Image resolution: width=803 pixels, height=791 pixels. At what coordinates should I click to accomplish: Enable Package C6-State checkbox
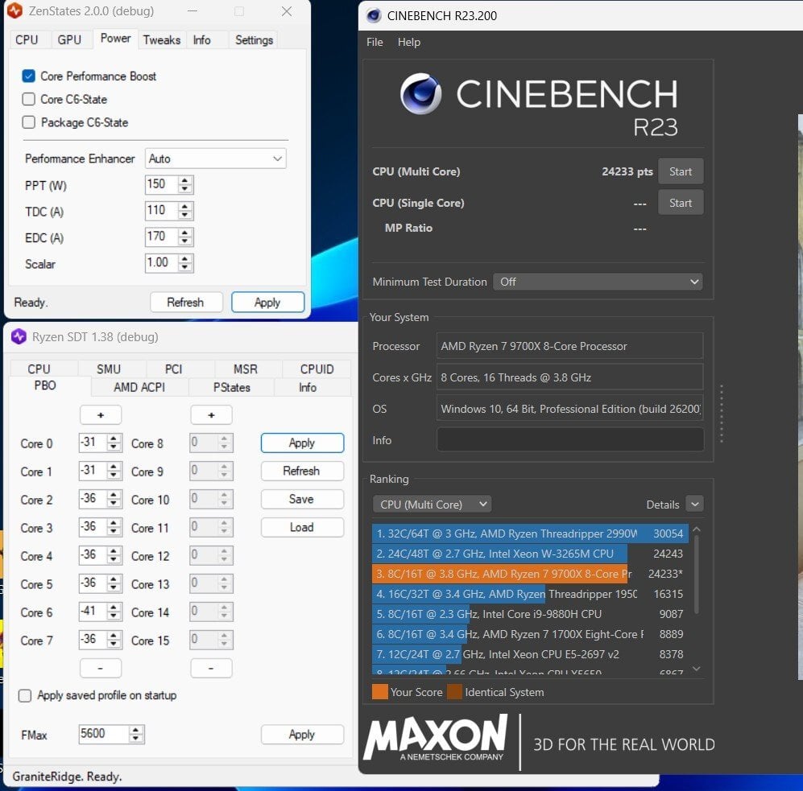[29, 122]
